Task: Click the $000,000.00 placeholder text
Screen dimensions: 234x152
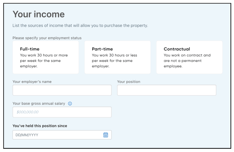Action: (x=27, y=112)
